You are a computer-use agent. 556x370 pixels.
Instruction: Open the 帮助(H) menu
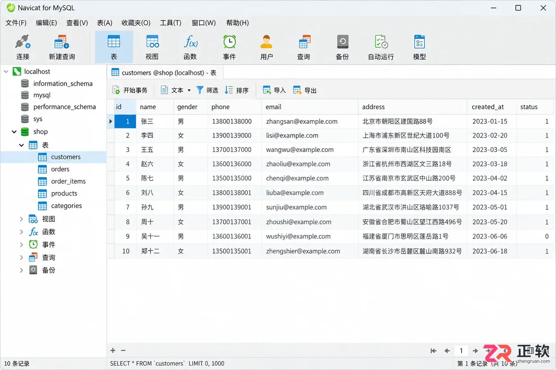point(238,23)
